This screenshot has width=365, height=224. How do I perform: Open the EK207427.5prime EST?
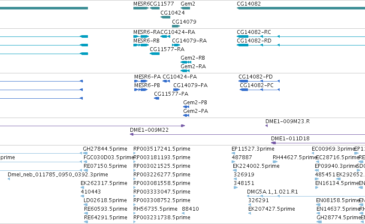coord(250,214)
